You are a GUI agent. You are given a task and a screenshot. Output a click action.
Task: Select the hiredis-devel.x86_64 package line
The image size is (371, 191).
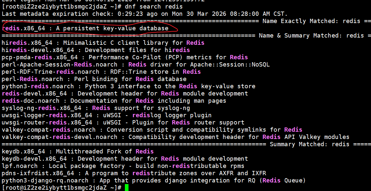tap(96, 50)
